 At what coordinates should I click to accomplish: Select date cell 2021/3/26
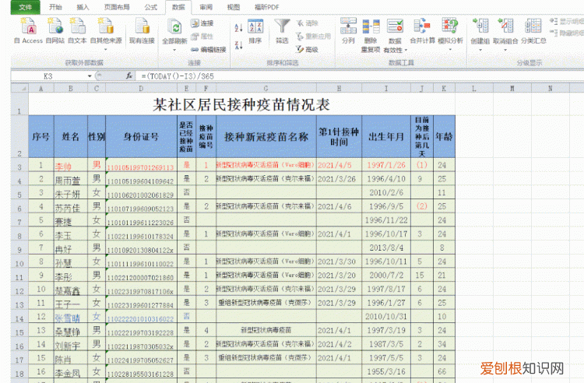coord(339,179)
